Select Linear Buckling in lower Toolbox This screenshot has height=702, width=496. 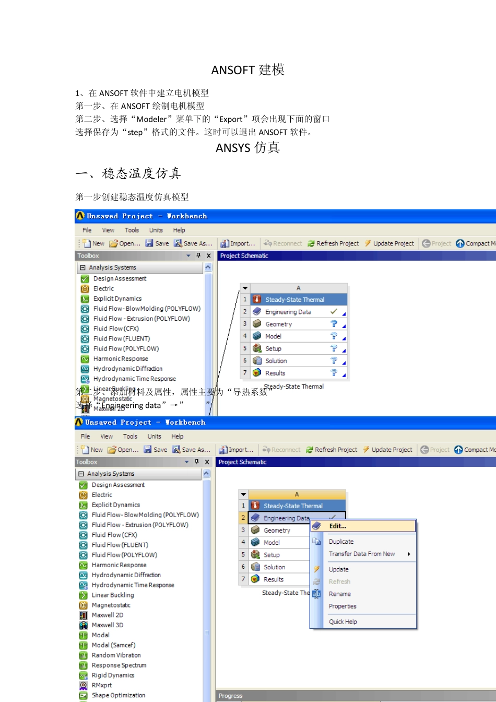113,595
